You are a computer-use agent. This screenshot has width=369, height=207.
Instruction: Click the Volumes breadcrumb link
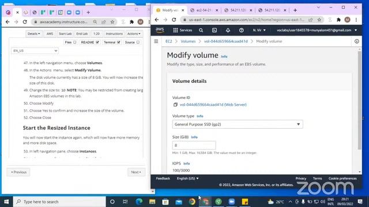coord(188,41)
